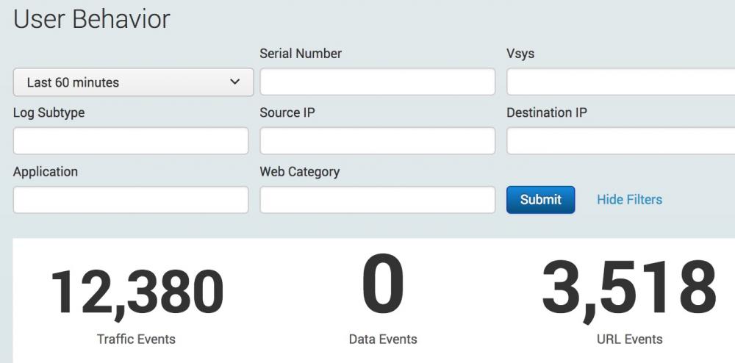
Task: Click the Web Category label text
Action: 299,172
